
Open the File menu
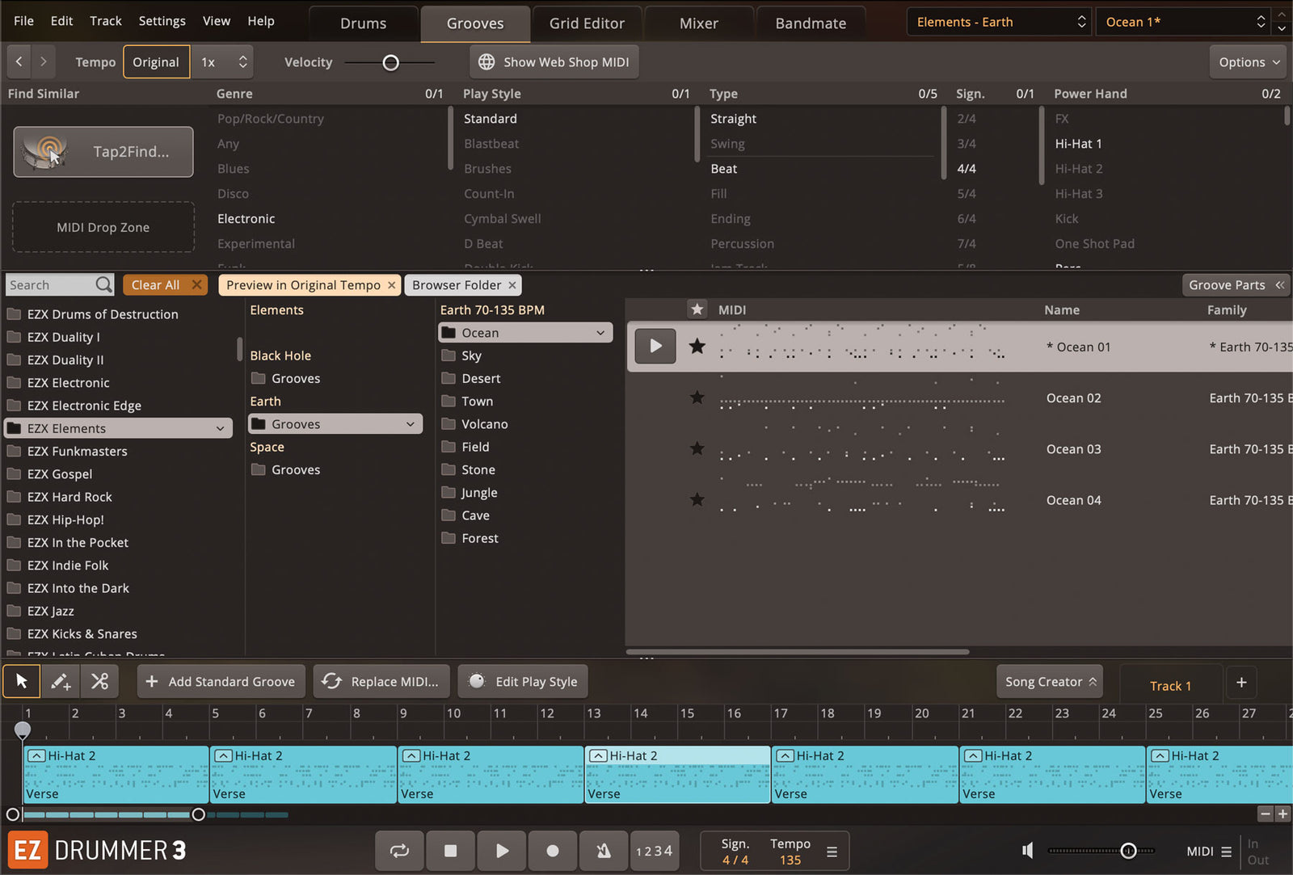pos(23,21)
